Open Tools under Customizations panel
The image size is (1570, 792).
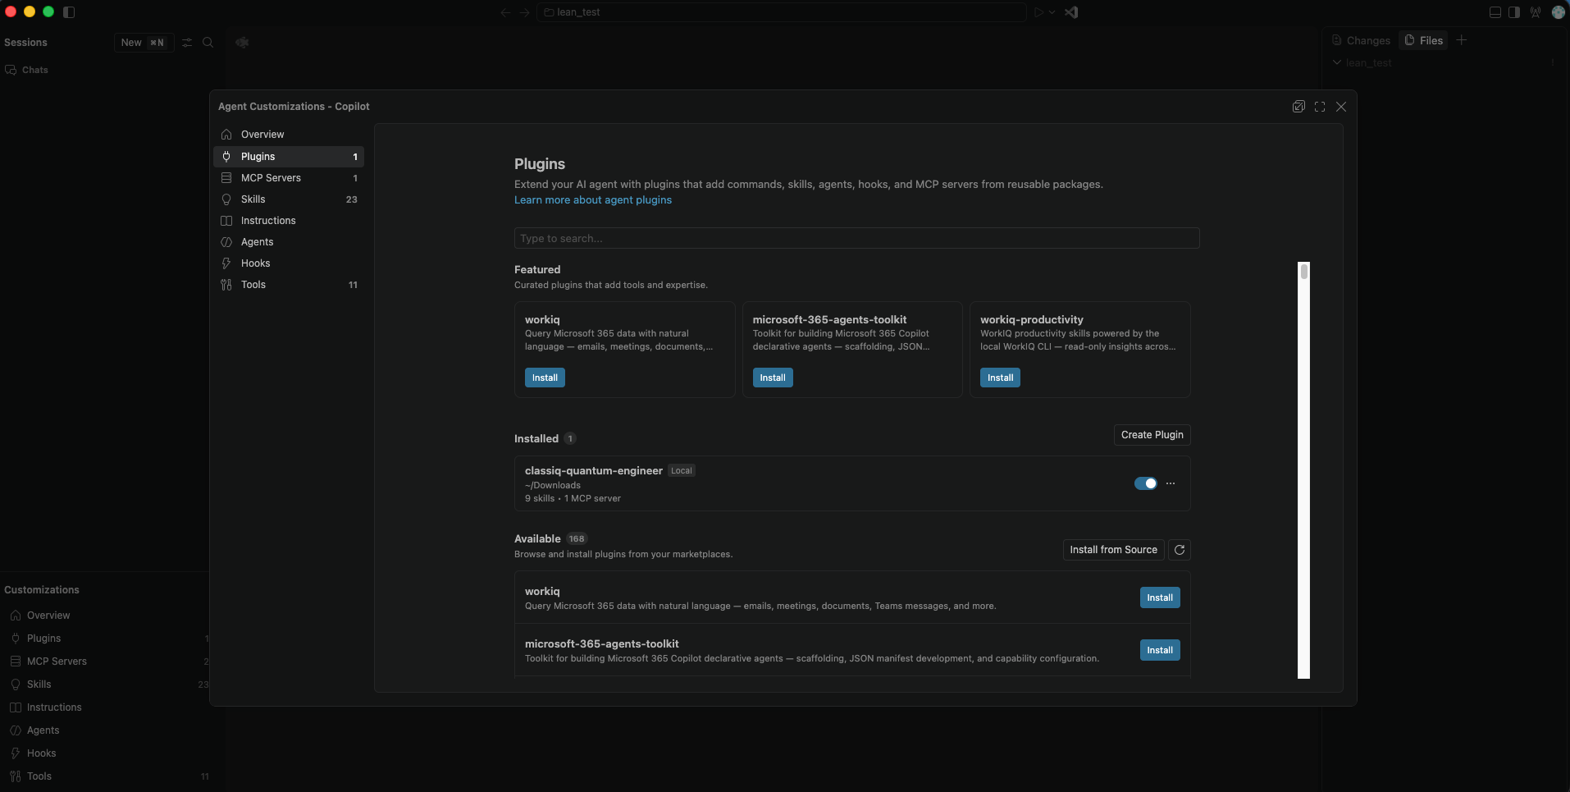point(105,776)
